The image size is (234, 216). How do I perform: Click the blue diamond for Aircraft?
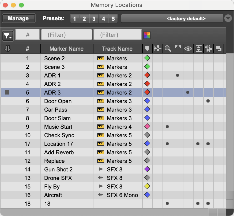(147, 195)
